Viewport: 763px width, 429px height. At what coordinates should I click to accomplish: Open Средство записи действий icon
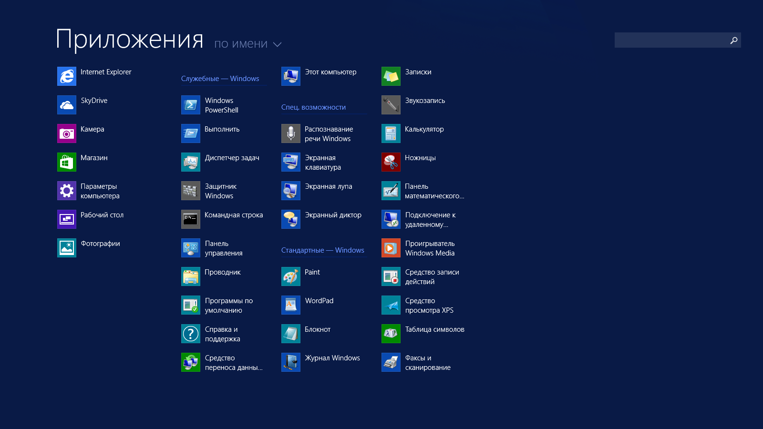coord(391,276)
